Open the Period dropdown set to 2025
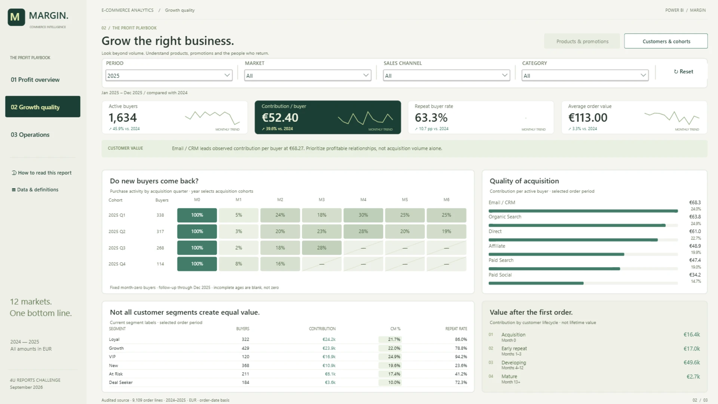The height and width of the screenshot is (404, 718). [169, 76]
